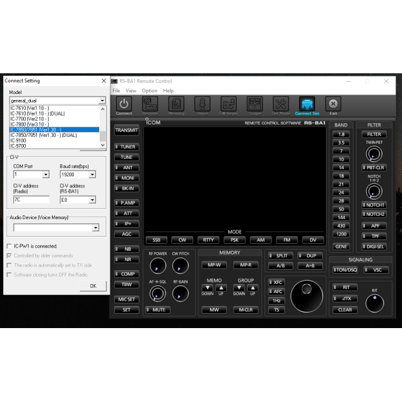Image resolution: width=402 pixels, height=402 pixels.
Task: Click the Connect power icon
Action: (124, 104)
